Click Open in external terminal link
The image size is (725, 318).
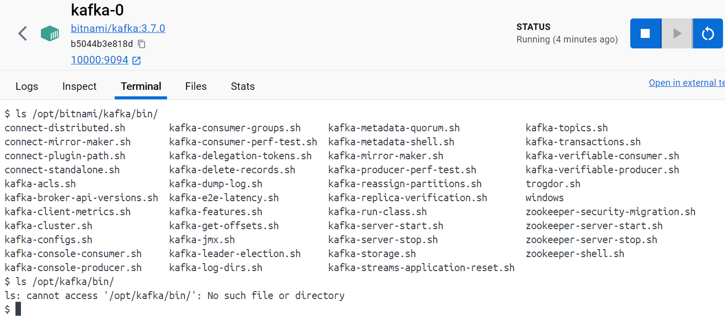687,83
